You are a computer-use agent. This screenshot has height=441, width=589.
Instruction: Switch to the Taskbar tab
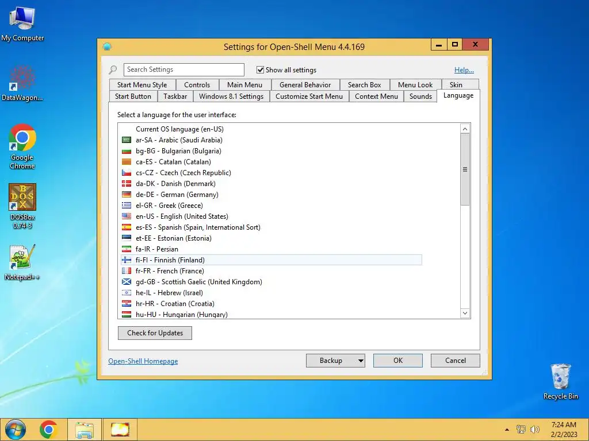pyautogui.click(x=175, y=96)
